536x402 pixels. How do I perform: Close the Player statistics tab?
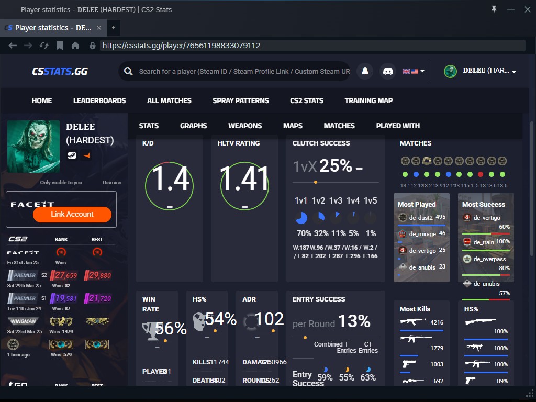[x=99, y=28]
